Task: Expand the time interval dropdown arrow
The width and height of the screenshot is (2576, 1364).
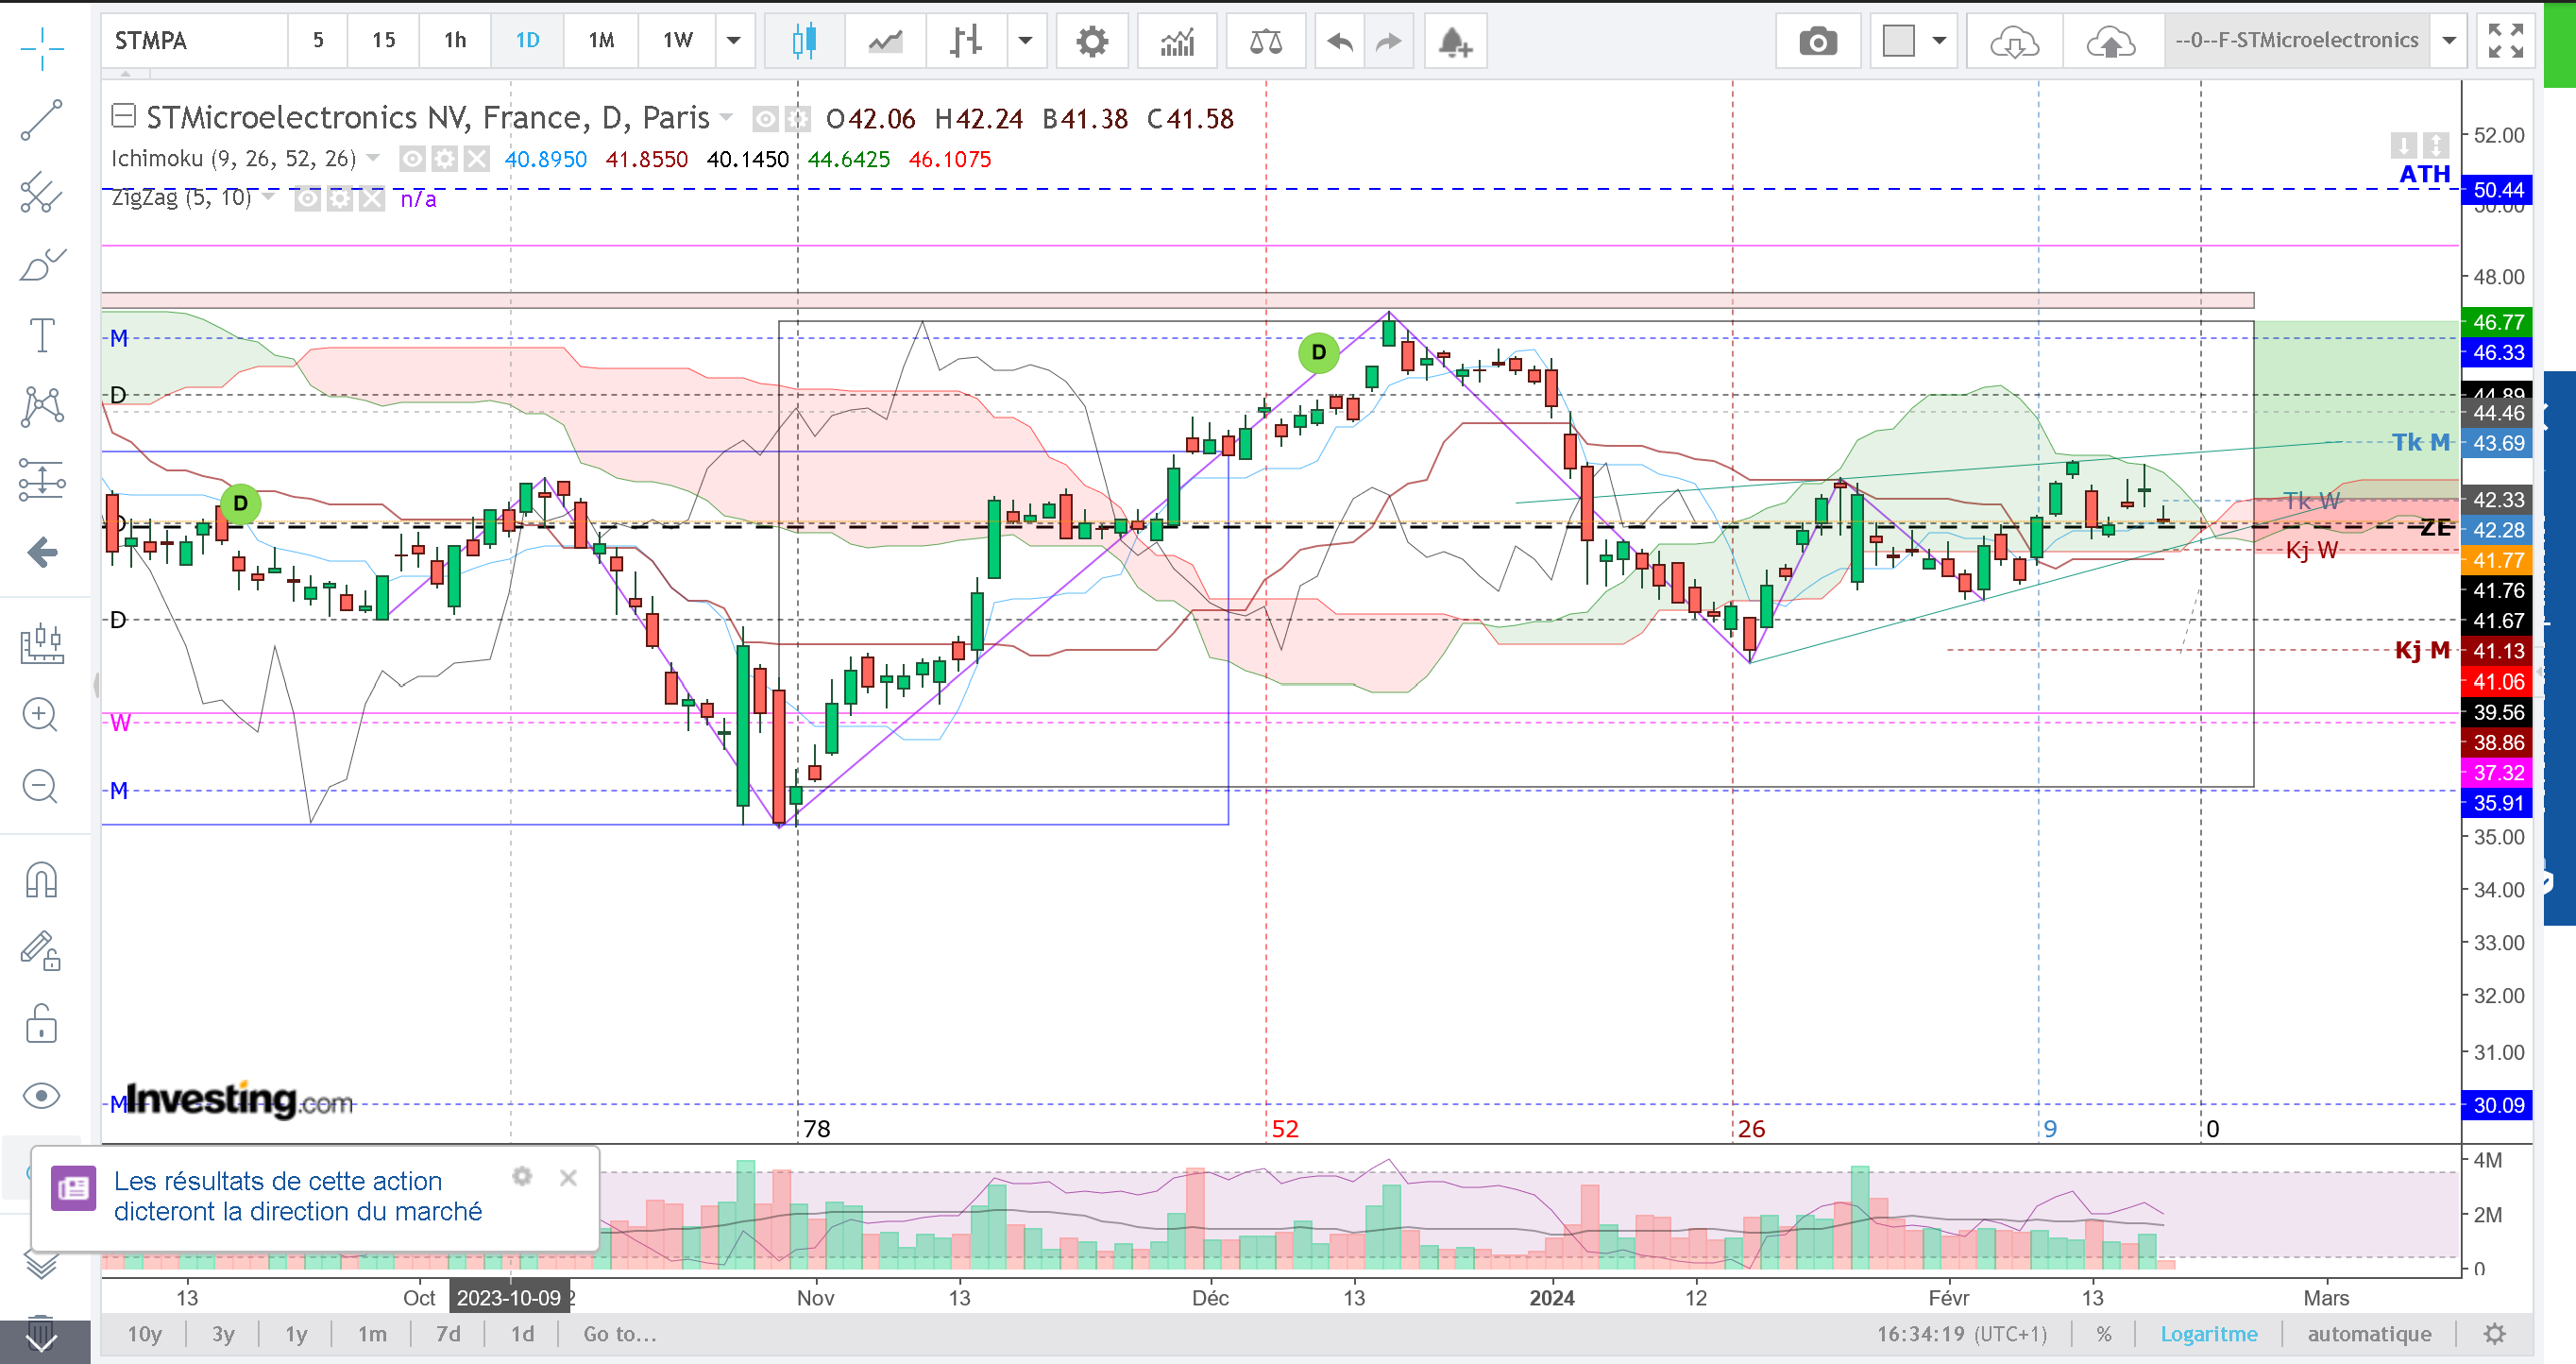Action: [x=733, y=40]
